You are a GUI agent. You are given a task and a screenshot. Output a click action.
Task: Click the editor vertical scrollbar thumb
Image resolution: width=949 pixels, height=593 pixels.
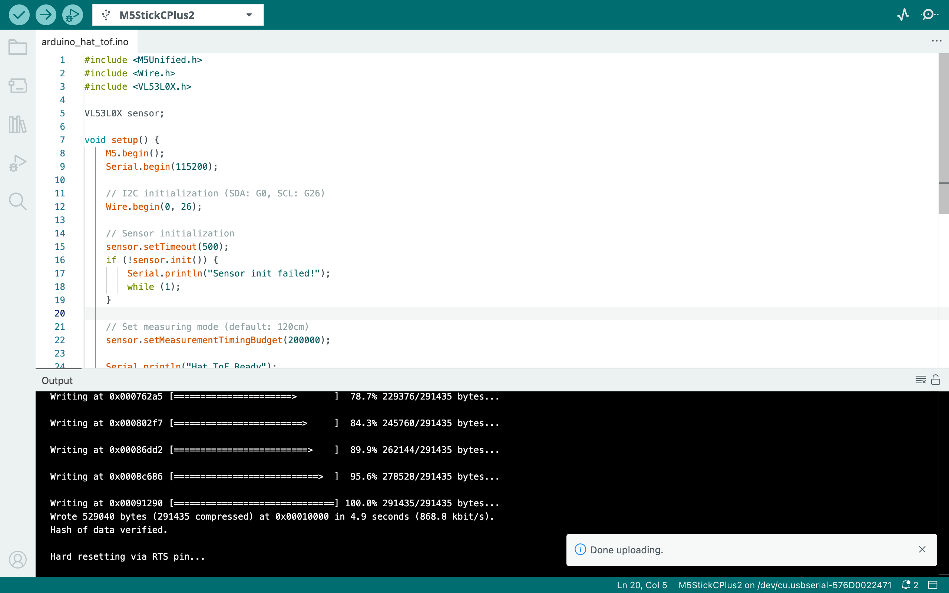click(x=943, y=133)
